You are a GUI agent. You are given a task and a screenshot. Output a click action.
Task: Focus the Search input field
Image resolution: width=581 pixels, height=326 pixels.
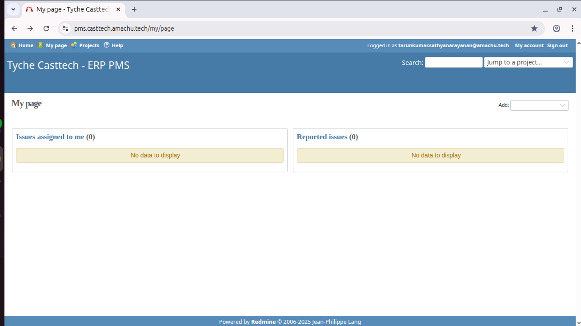[x=453, y=62]
